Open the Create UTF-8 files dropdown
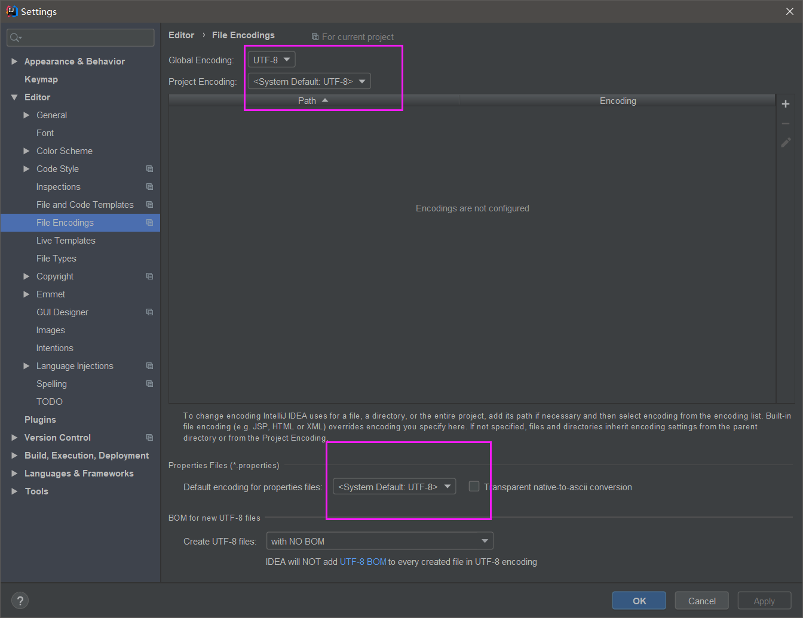Image resolution: width=803 pixels, height=618 pixels. pyautogui.click(x=380, y=541)
